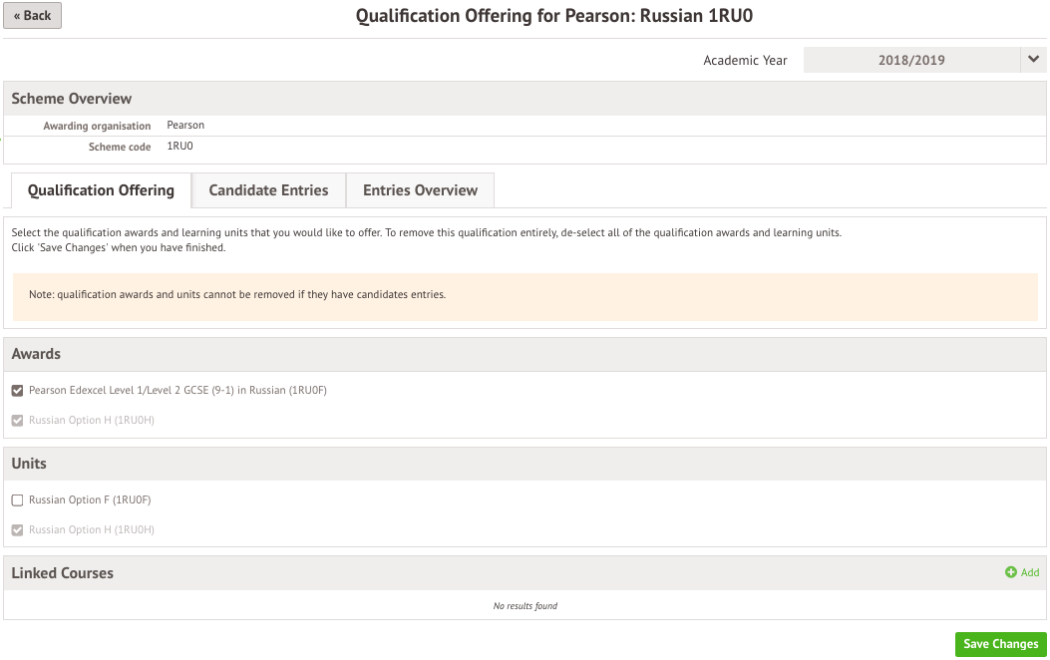Click the Russian Option F (1RU0F) label text
This screenshot has height=660, width=1050.
point(90,500)
